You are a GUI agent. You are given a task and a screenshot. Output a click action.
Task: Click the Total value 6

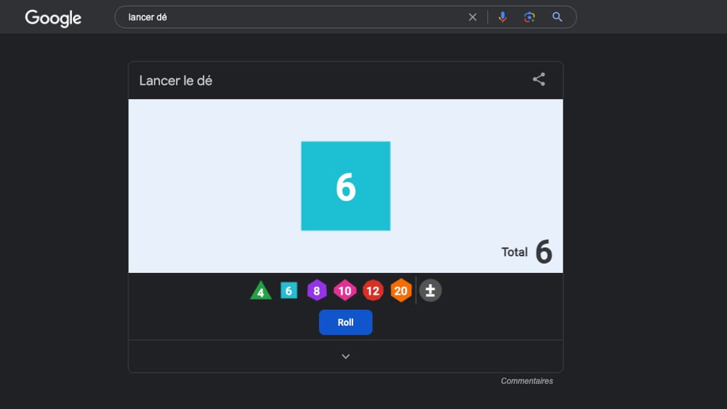click(544, 252)
